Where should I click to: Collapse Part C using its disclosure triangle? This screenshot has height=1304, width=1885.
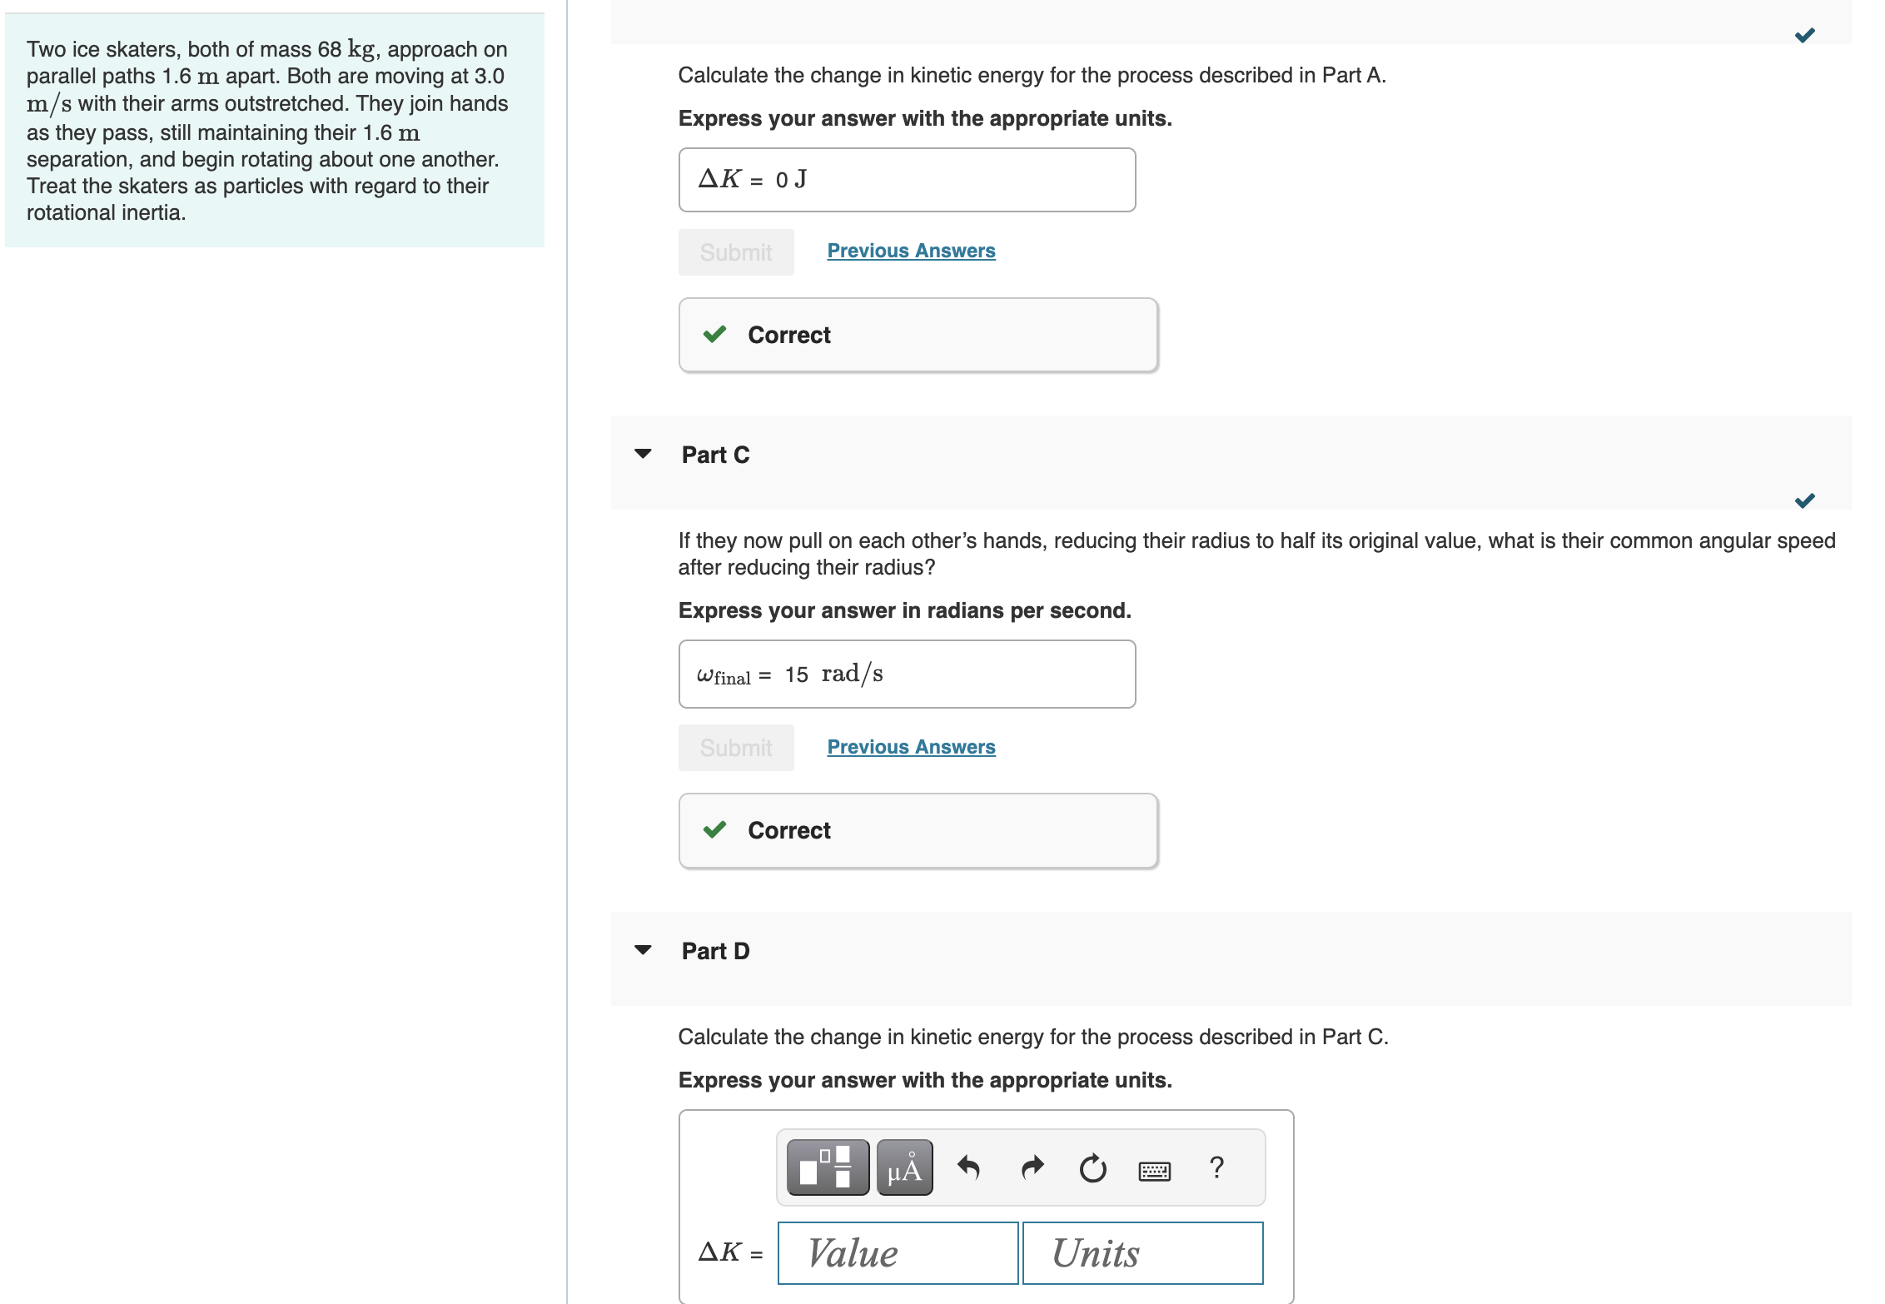point(643,454)
